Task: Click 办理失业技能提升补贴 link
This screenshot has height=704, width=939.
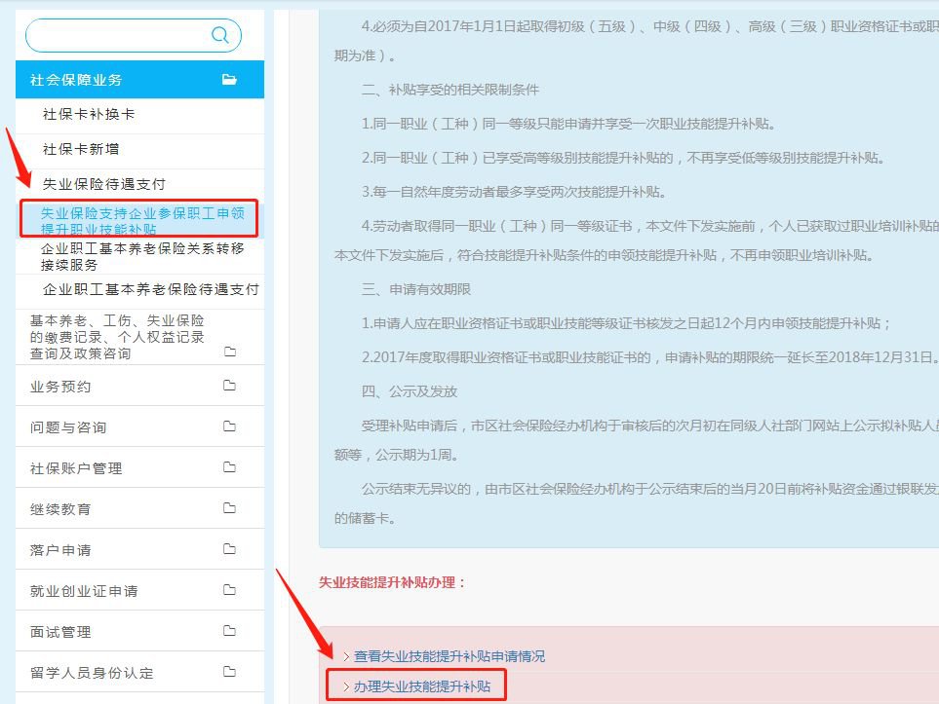Action: click(x=422, y=687)
